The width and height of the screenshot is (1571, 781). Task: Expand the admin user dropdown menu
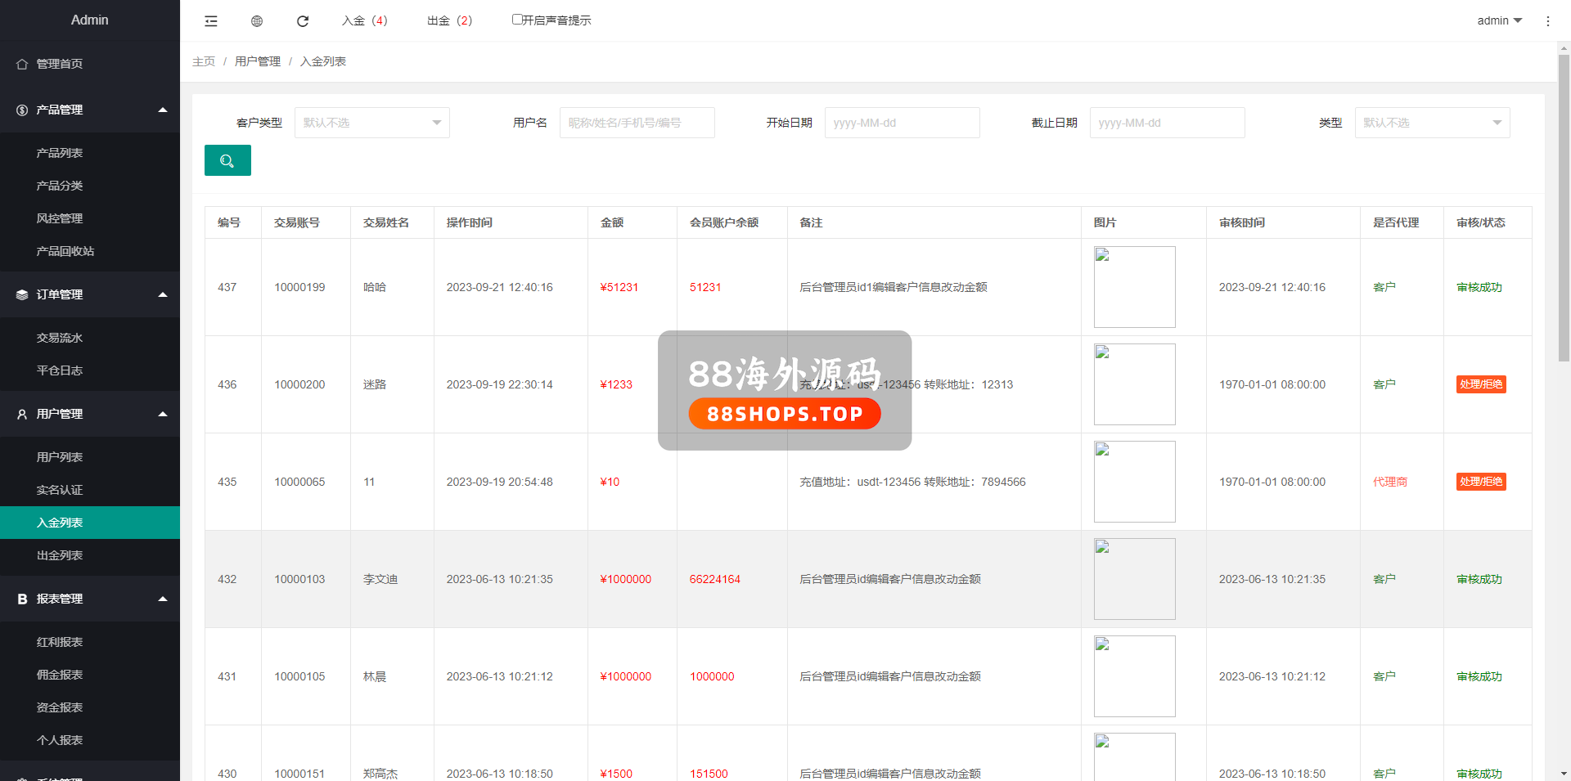1499,20
